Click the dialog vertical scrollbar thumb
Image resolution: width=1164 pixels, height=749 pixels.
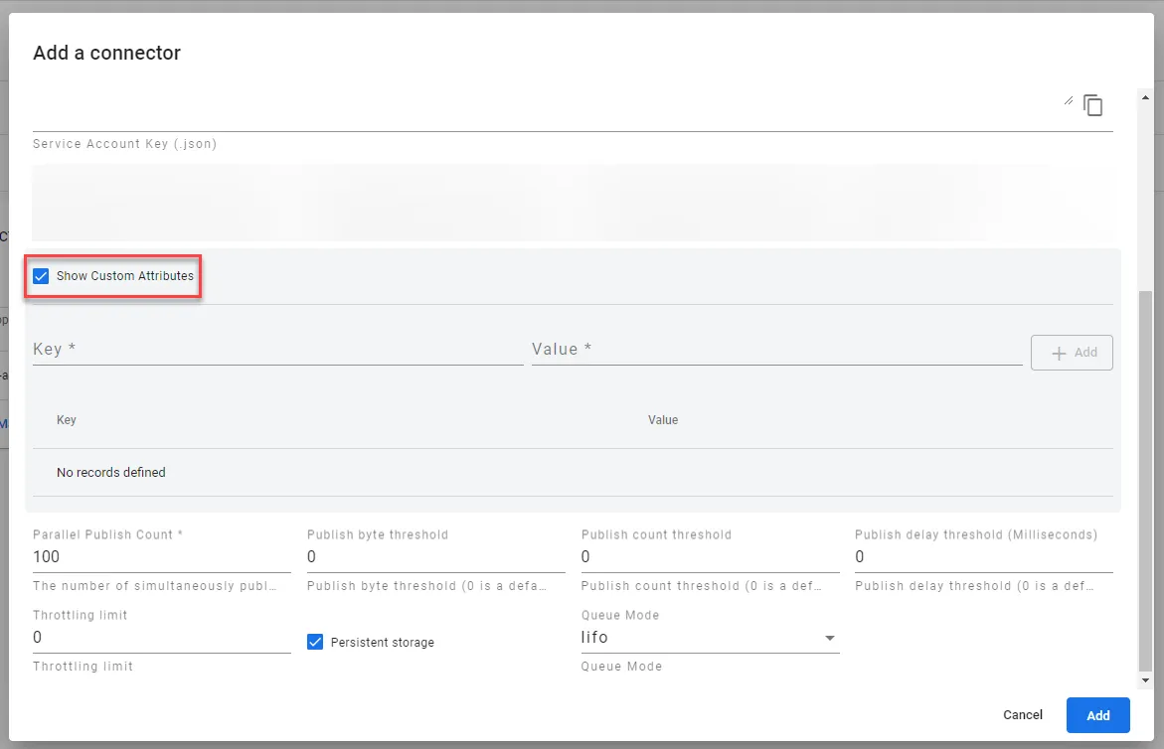(1145, 481)
